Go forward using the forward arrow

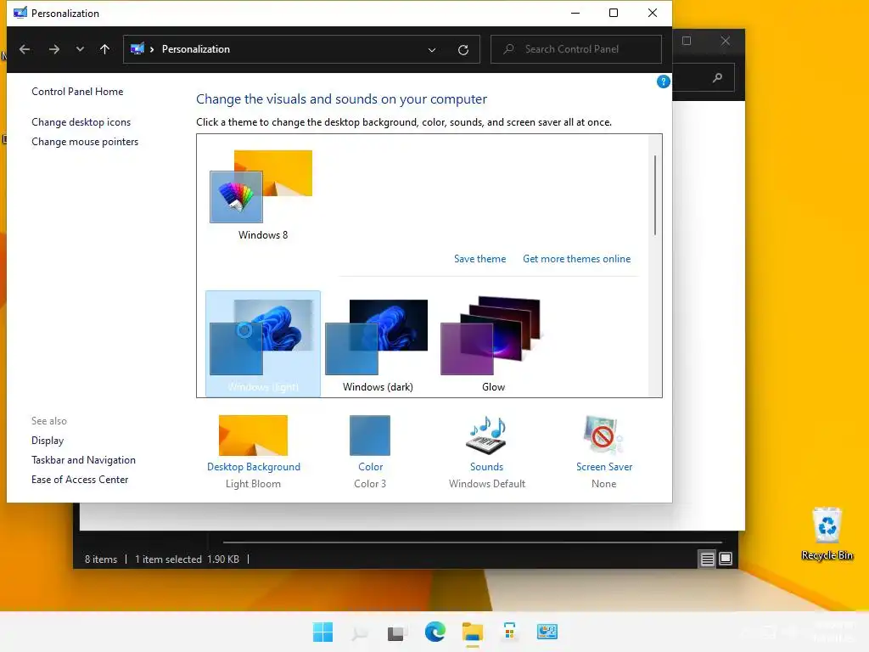tap(53, 49)
